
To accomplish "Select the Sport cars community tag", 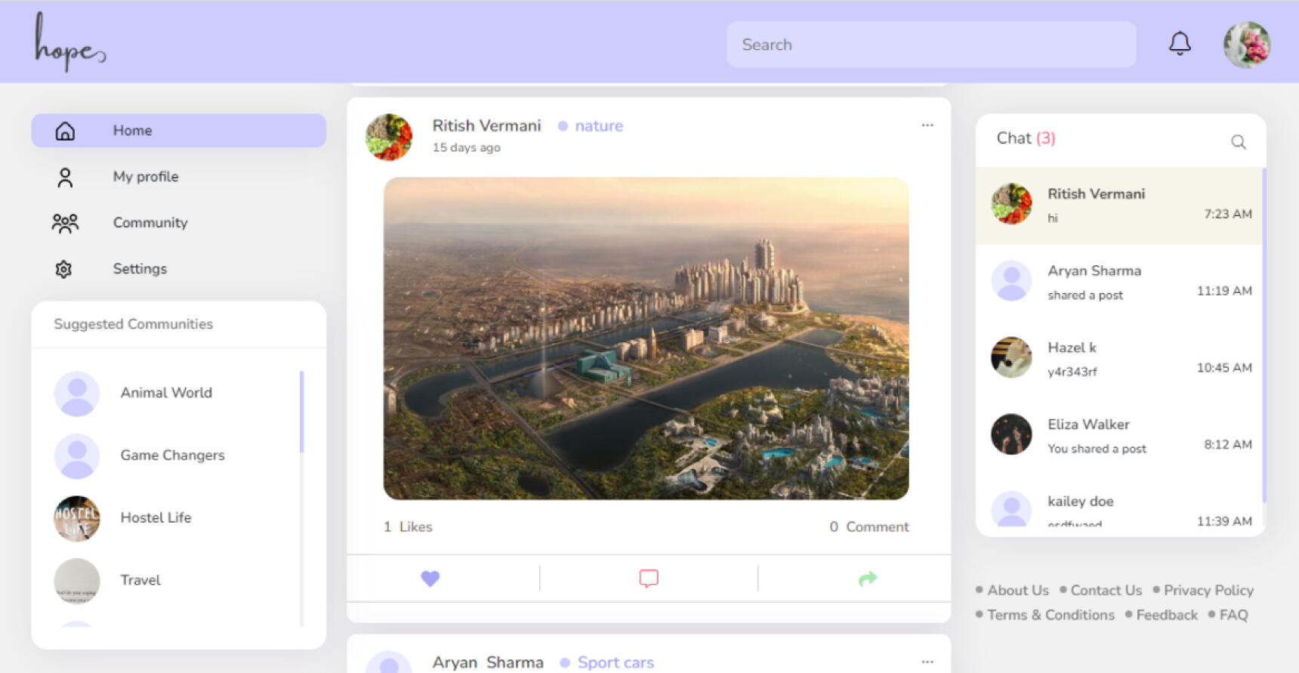I will click(x=615, y=662).
